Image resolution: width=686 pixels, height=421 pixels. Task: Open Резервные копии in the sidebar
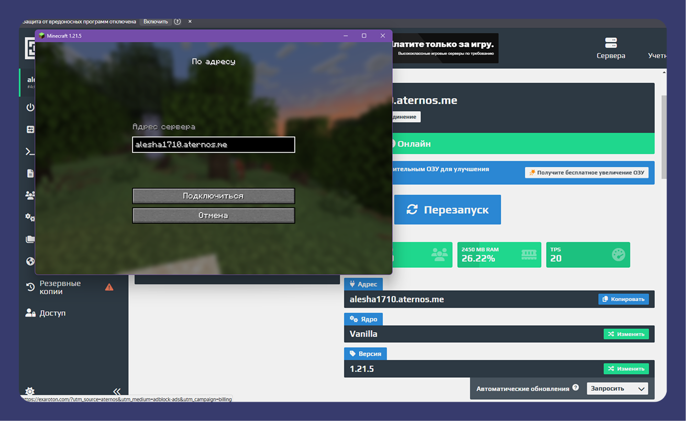[x=60, y=287]
